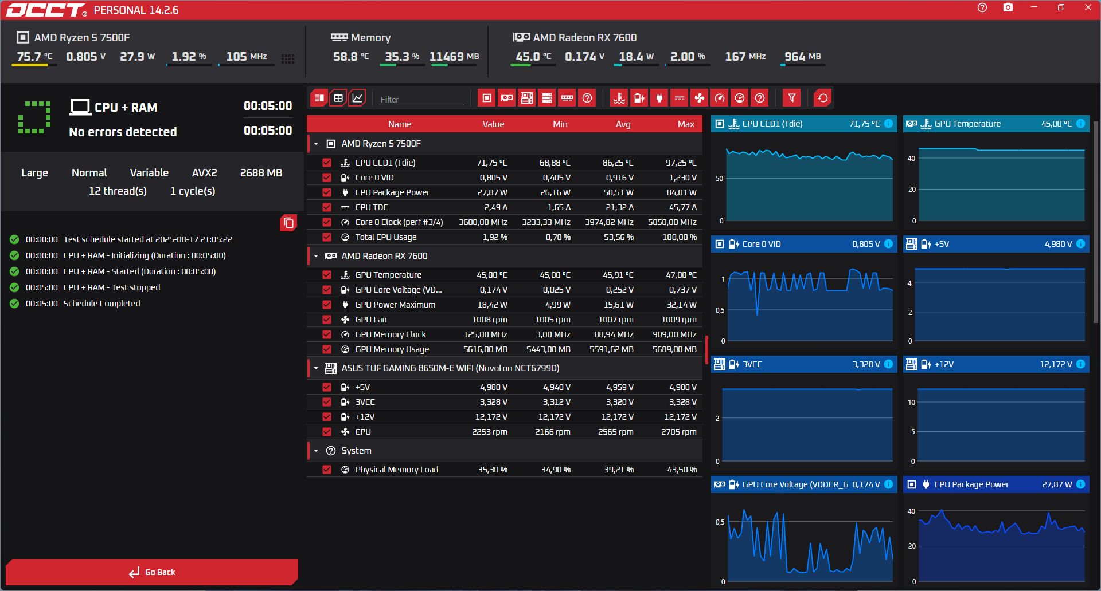Uncheck GPU Temperature sensor row

tap(327, 275)
